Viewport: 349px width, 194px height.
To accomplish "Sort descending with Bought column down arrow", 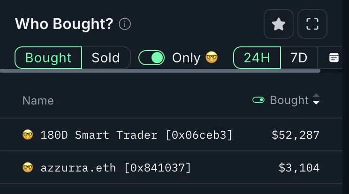I will click(316, 103).
